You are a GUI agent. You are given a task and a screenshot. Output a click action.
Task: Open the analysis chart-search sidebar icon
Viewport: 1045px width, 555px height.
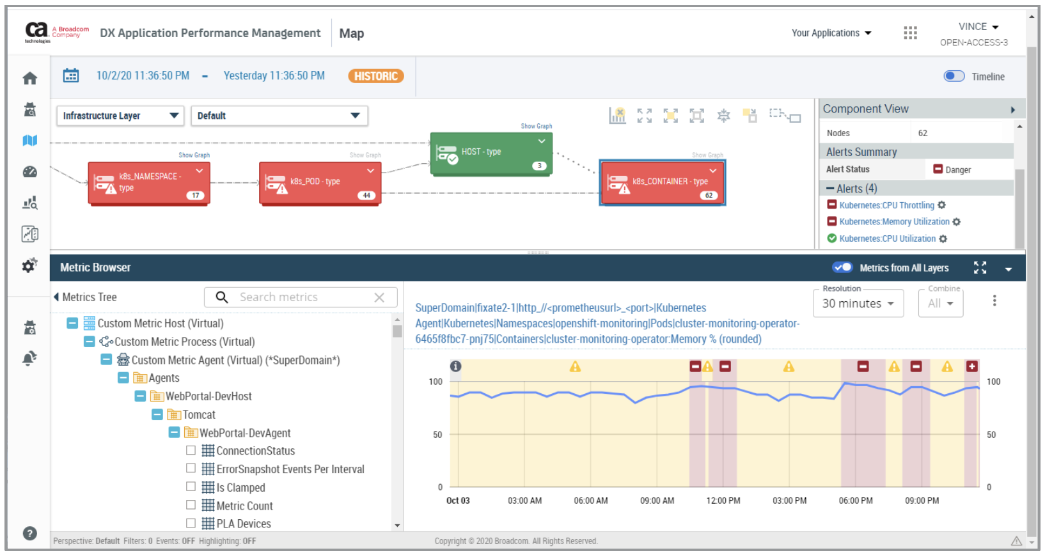29,203
